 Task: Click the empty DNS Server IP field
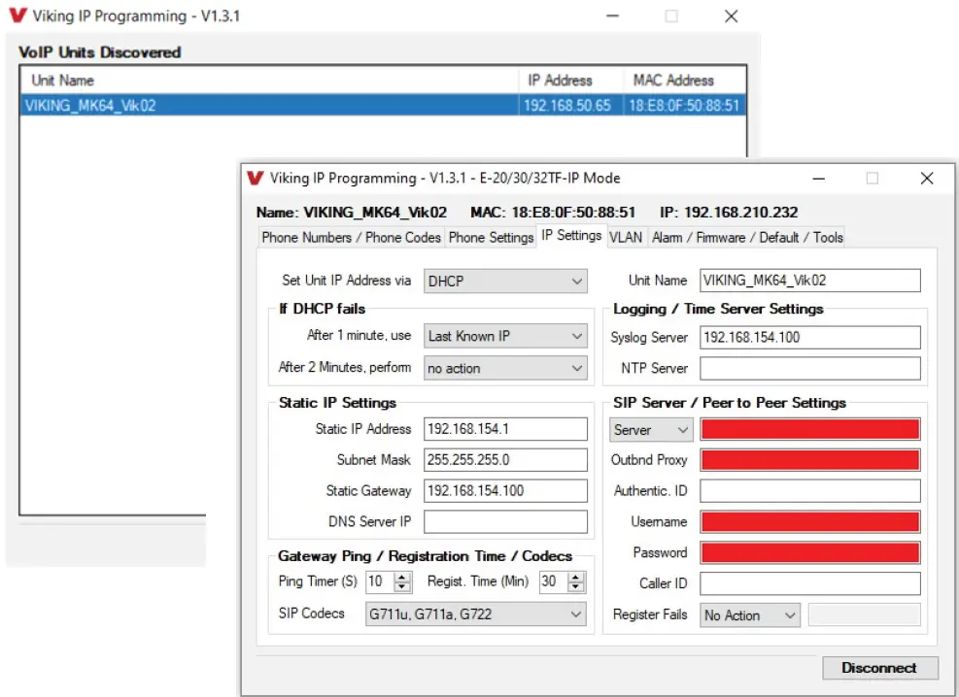coord(505,521)
